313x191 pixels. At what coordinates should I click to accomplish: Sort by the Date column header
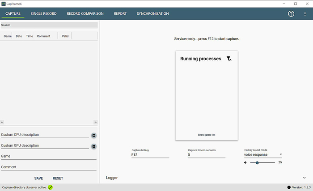[19, 36]
